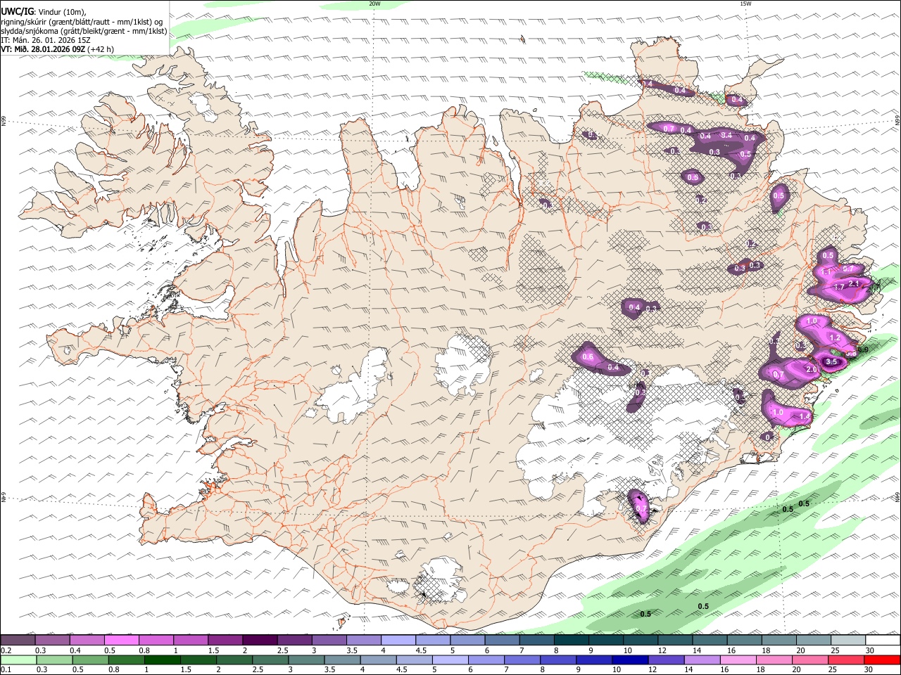Click the 'Vindur (10m)' header text
Screen dimensions: 901x675
(62, 12)
